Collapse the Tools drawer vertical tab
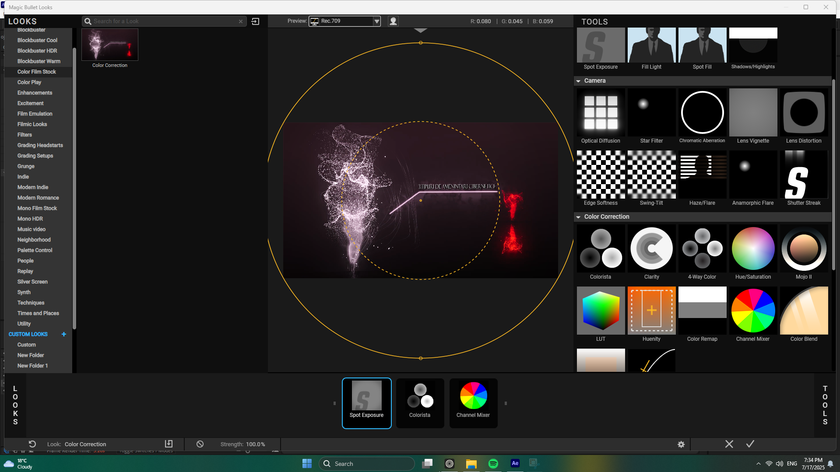The image size is (840, 472). 825,405
